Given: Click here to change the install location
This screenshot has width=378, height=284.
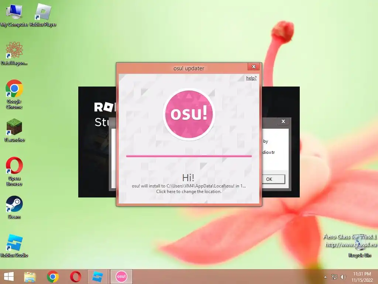Looking at the screenshot, I should 189,192.
